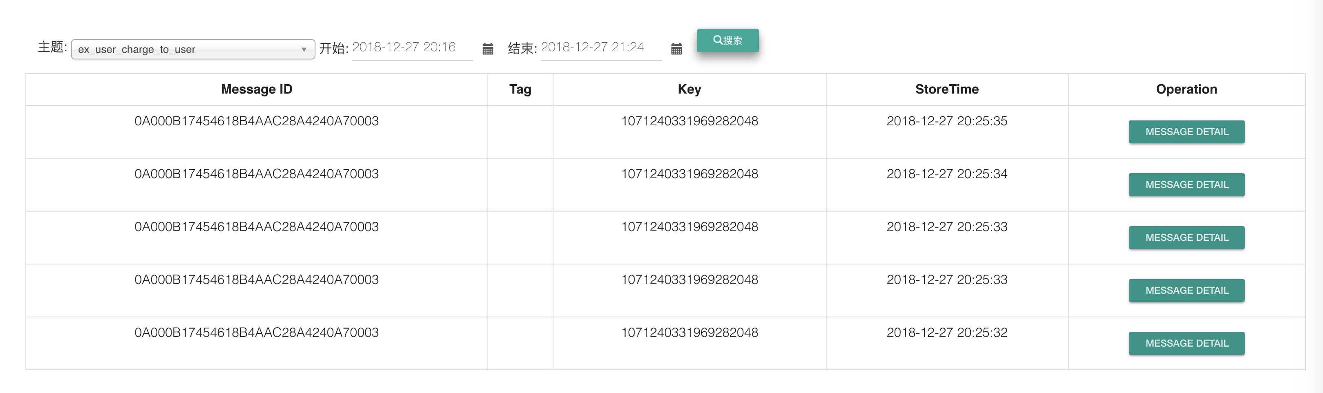The width and height of the screenshot is (1323, 393).
Task: Open MESSAGE DETAIL for the 20:25:34 record
Action: pyautogui.click(x=1186, y=184)
